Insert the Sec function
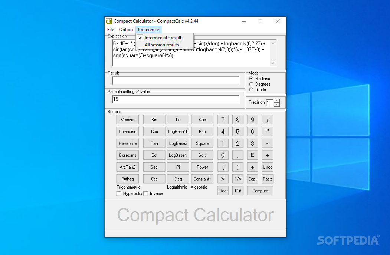Screen dimensions: 390x255 click(154, 167)
